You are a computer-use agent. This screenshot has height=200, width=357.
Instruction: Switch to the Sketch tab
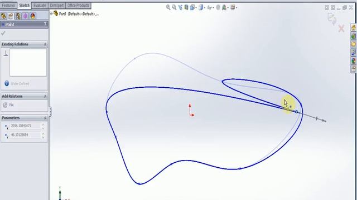pos(24,6)
